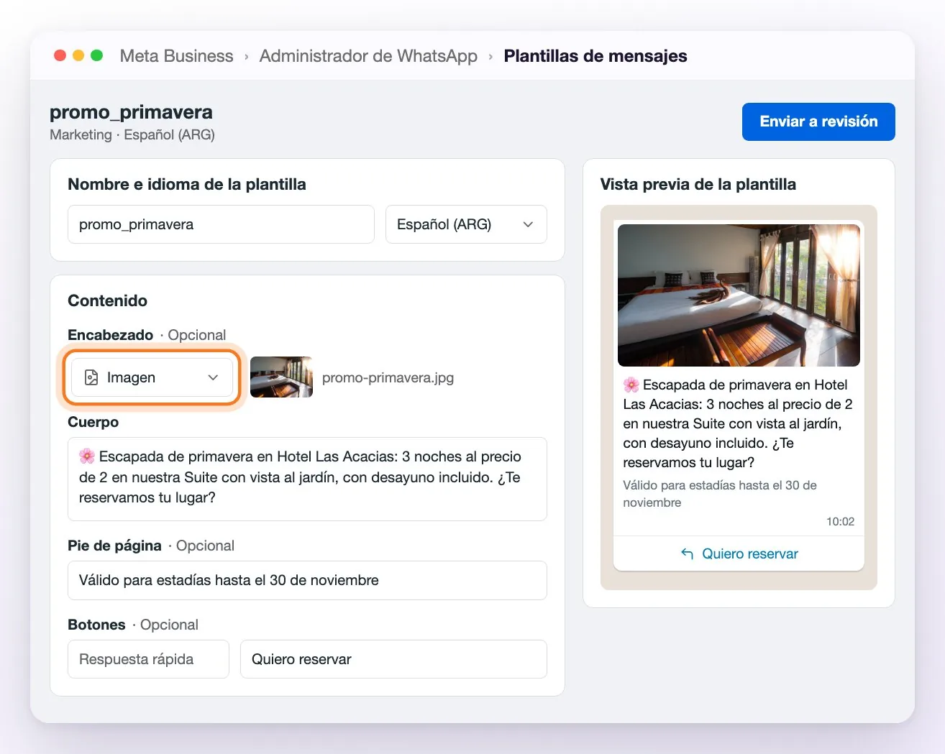The width and height of the screenshot is (945, 754).
Task: Click the chevron arrow of the Imagen dropdown
Action: (213, 377)
